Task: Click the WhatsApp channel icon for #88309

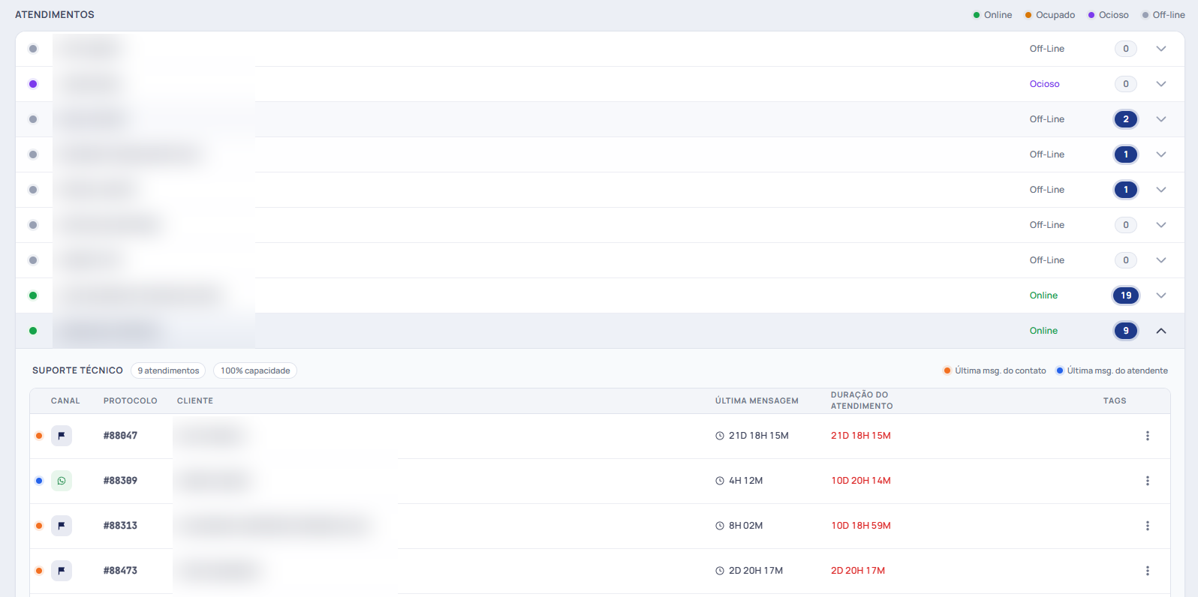Action: coord(62,481)
